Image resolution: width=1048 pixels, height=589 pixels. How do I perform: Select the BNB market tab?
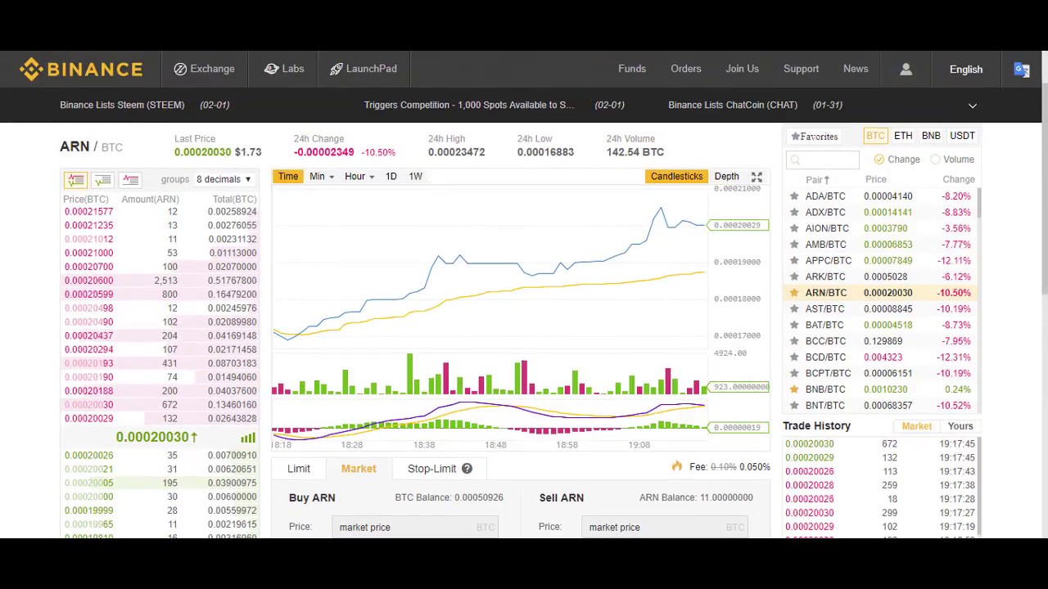click(x=931, y=136)
